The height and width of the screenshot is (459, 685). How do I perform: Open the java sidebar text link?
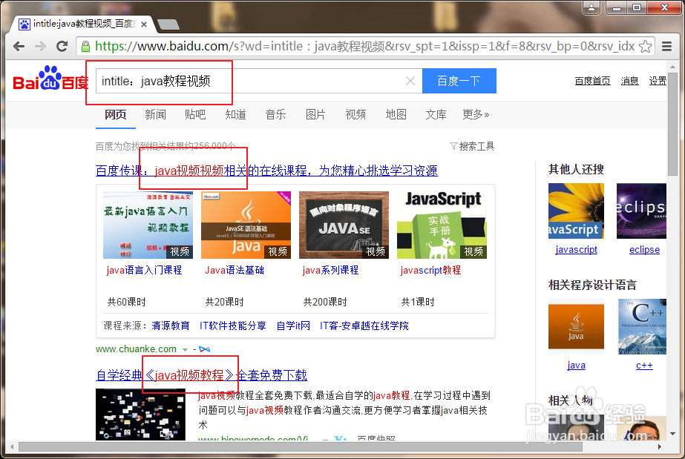tap(576, 366)
